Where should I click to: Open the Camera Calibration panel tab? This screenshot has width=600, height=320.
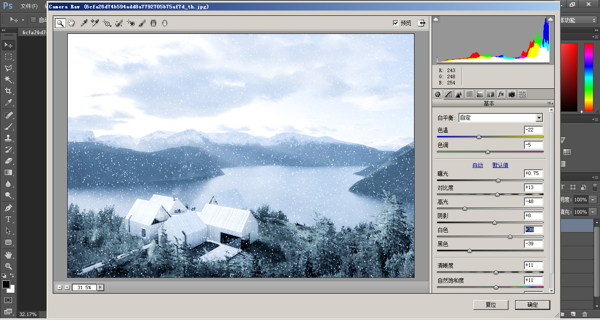tap(512, 94)
